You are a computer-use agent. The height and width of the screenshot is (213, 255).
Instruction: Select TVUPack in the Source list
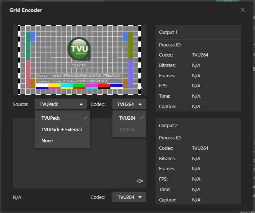[x=62, y=118]
